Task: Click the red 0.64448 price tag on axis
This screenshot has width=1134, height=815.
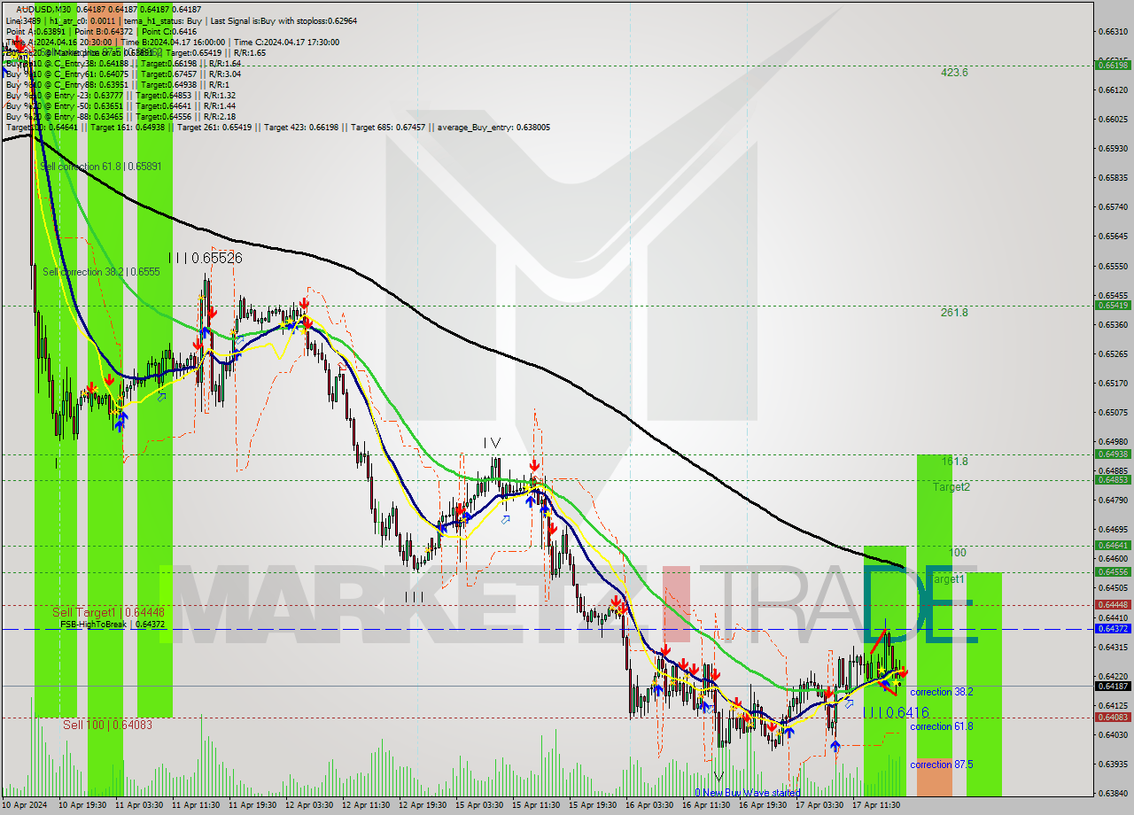Action: [1113, 605]
